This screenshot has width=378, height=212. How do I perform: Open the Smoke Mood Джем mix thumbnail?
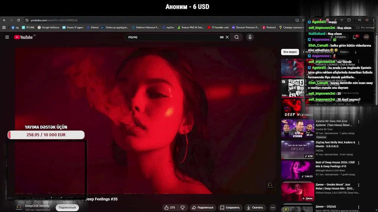(297, 192)
